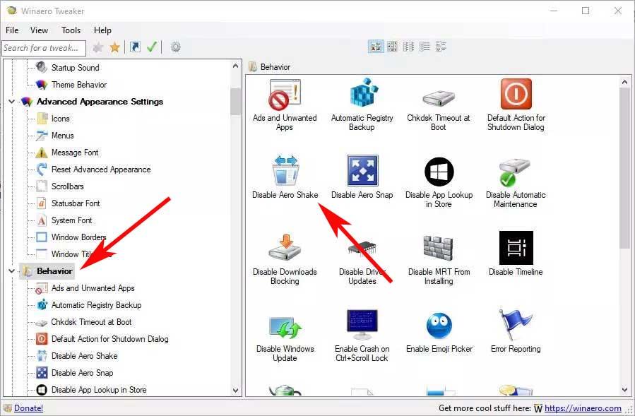The height and width of the screenshot is (416, 635).
Task: Click tree panel scroll up arrow
Action: [236, 66]
